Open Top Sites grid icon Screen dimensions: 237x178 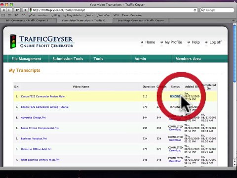[x=10, y=15]
